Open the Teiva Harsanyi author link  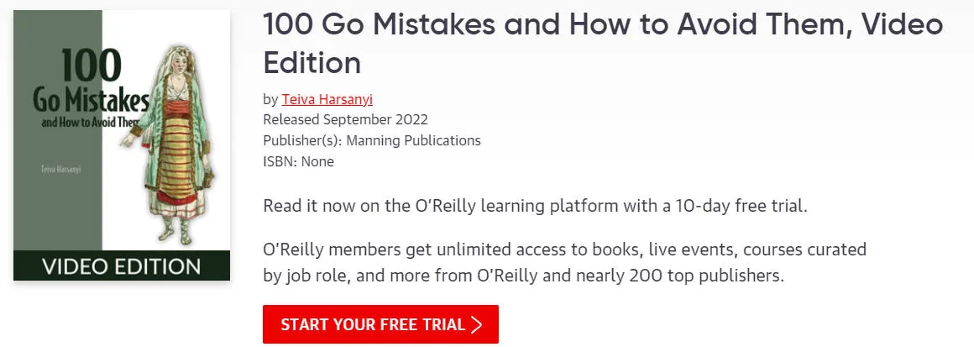click(x=327, y=99)
